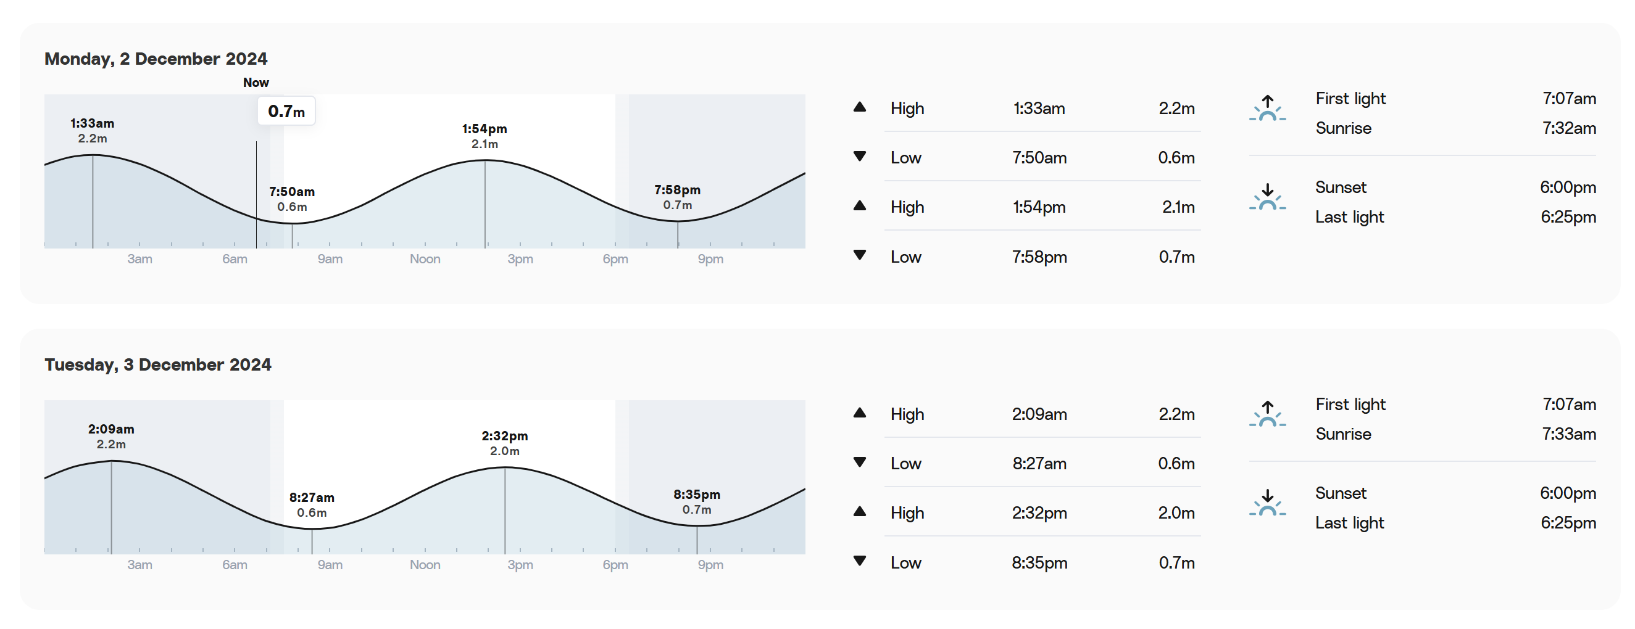Click Monday's 7:58pm low tide arrow
The image size is (1635, 629).
[x=859, y=255]
